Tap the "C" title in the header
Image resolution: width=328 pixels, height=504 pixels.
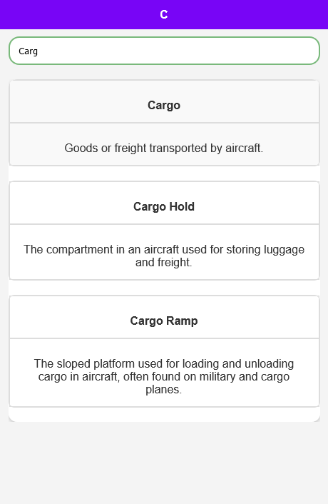164,14
